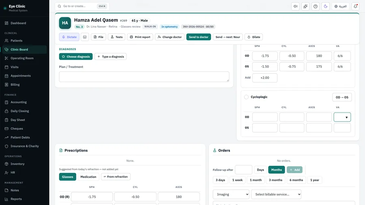Choose 3 months follow-up preset
Screen dimensions: 365x205
pos(276,180)
